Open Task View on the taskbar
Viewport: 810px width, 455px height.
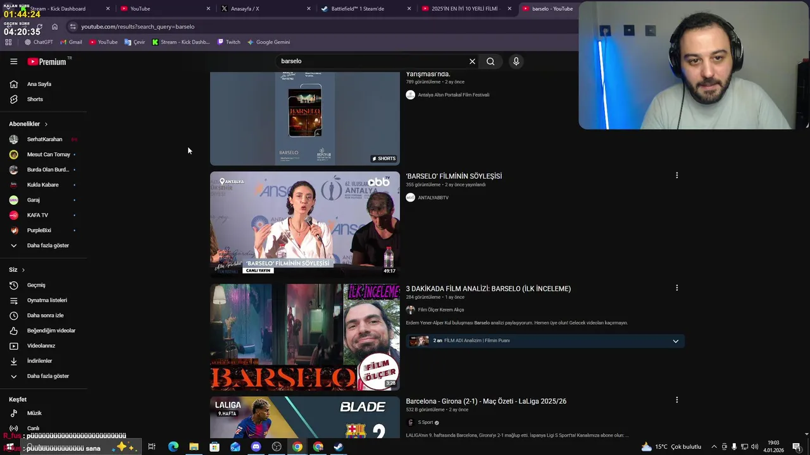(x=152, y=447)
